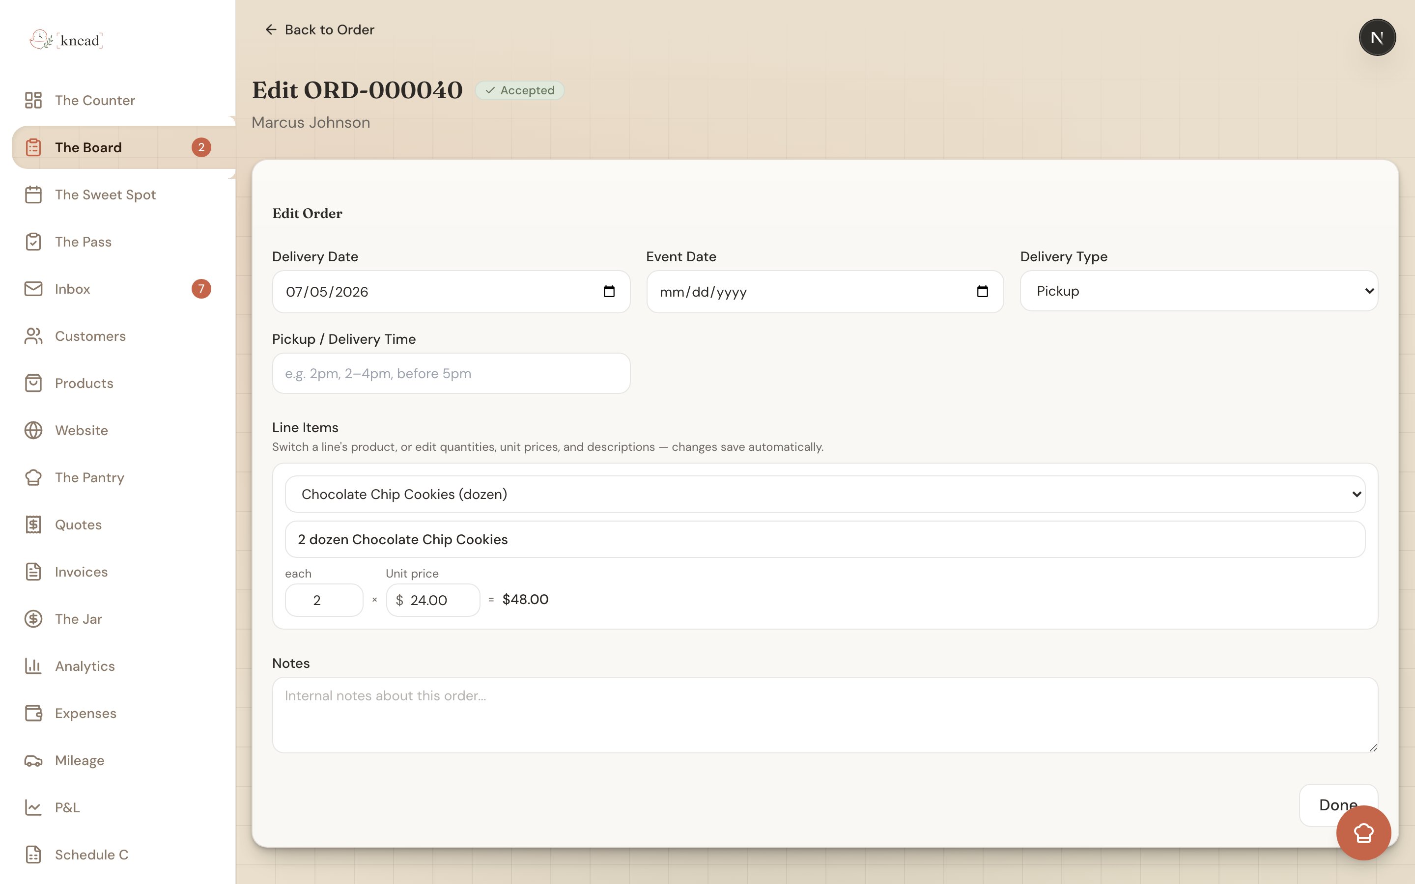
Task: Open the Inbox envelope icon
Action: pyautogui.click(x=33, y=289)
